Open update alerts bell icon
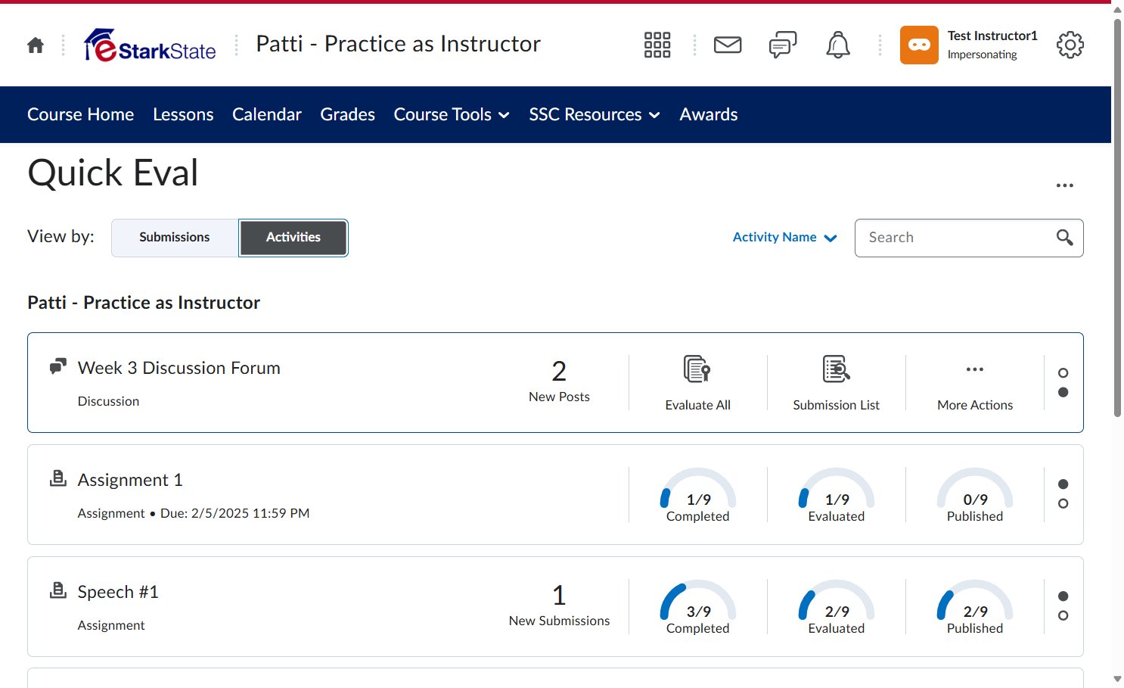Screen dimensions: 1124x688 tap(837, 45)
